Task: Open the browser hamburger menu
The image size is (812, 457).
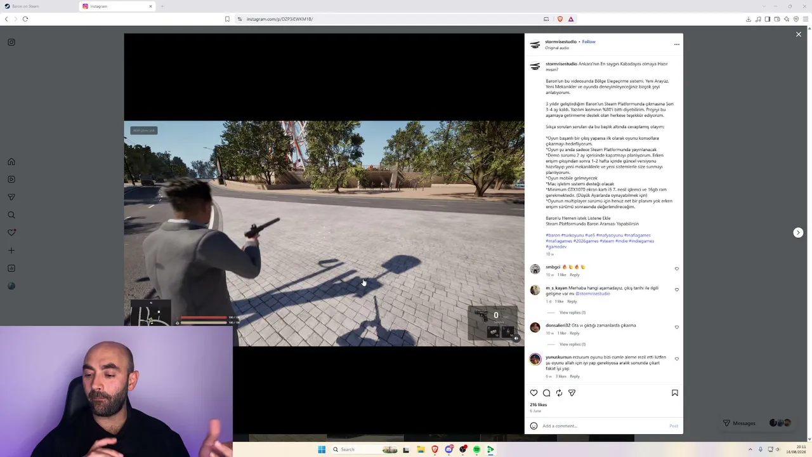Action: click(806, 19)
